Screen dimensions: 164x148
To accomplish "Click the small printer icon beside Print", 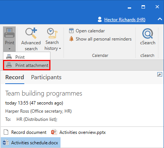I will coord(9,57).
